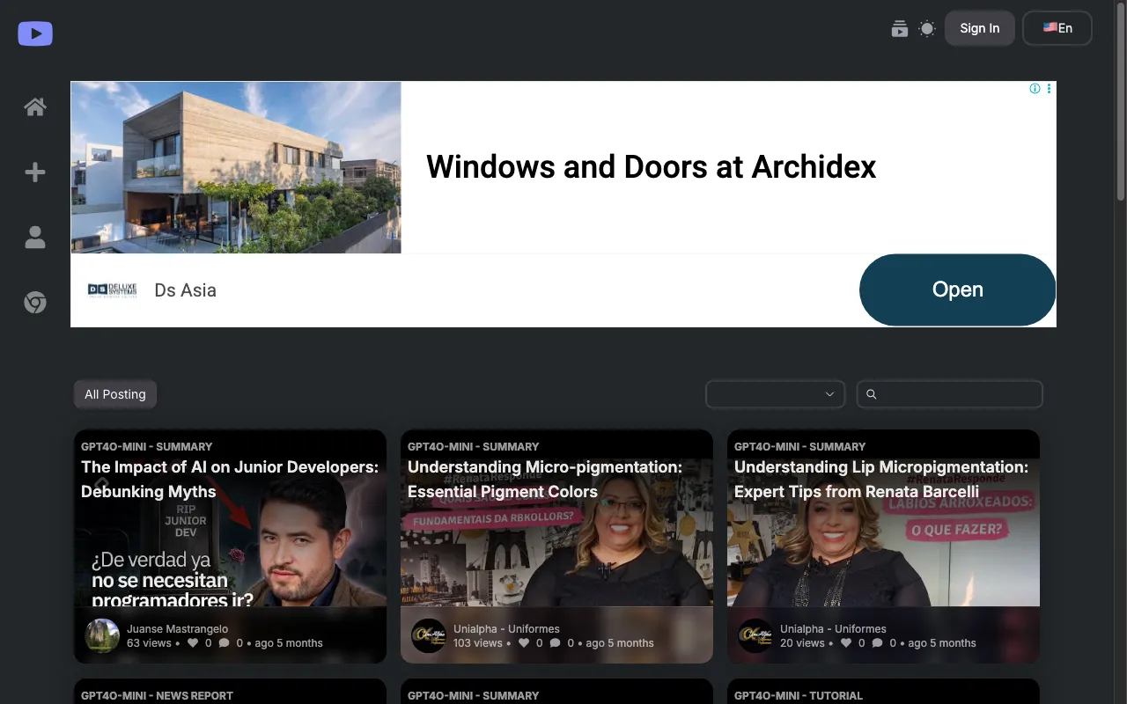
Task: Open the Impact of AI on Junior Developers post
Action: [230, 479]
